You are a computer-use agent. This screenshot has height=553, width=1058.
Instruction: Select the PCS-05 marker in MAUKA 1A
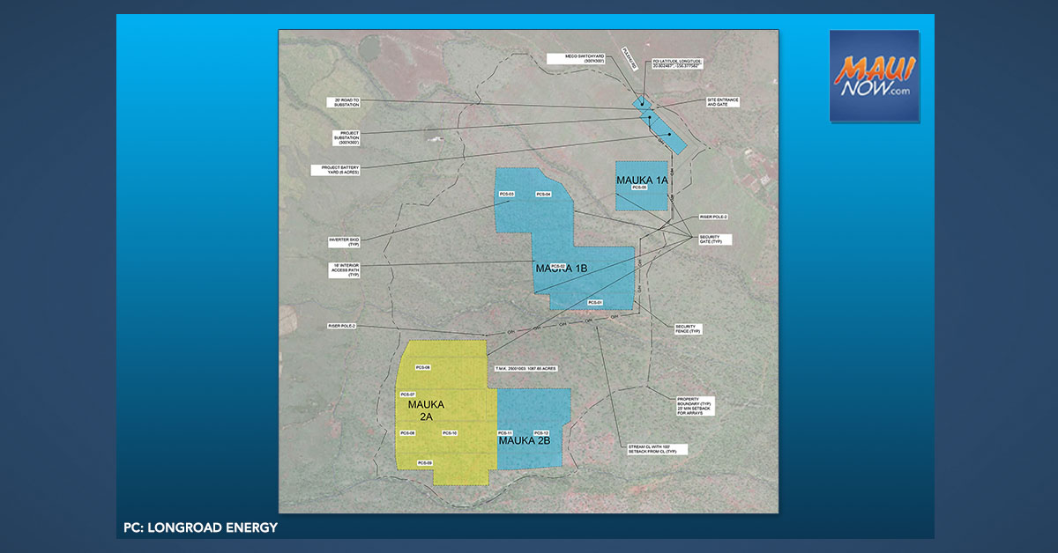[x=639, y=188]
